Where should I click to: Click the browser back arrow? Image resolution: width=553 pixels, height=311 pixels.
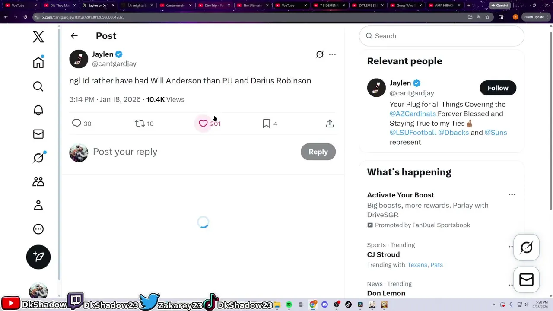click(x=6, y=17)
